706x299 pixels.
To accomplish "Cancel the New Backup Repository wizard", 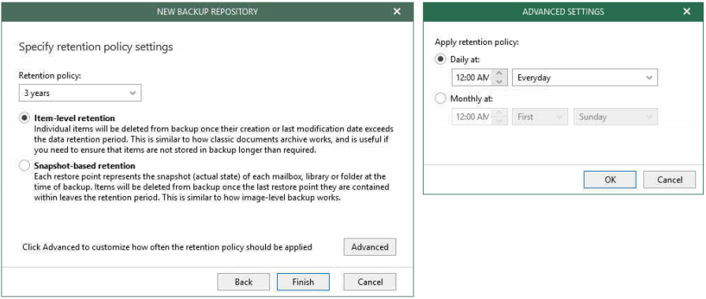I will [x=370, y=282].
